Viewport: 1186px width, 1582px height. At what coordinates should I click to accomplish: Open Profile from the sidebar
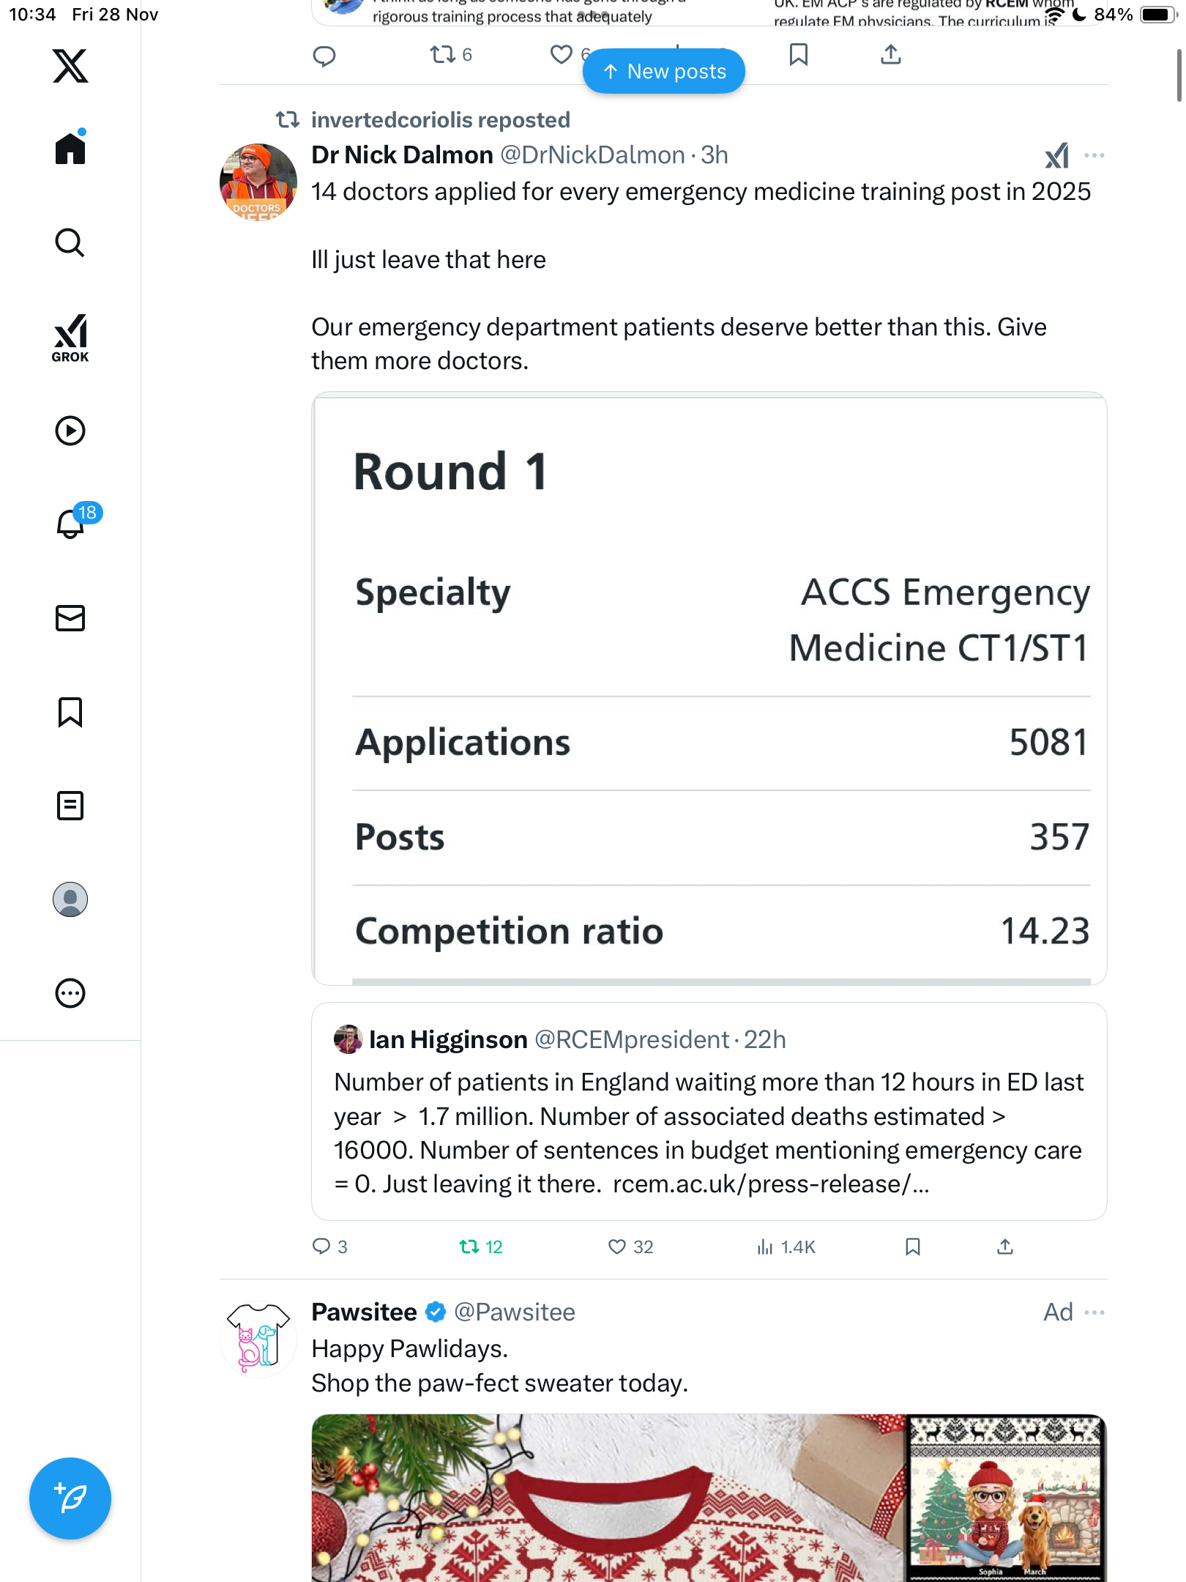[x=70, y=899]
